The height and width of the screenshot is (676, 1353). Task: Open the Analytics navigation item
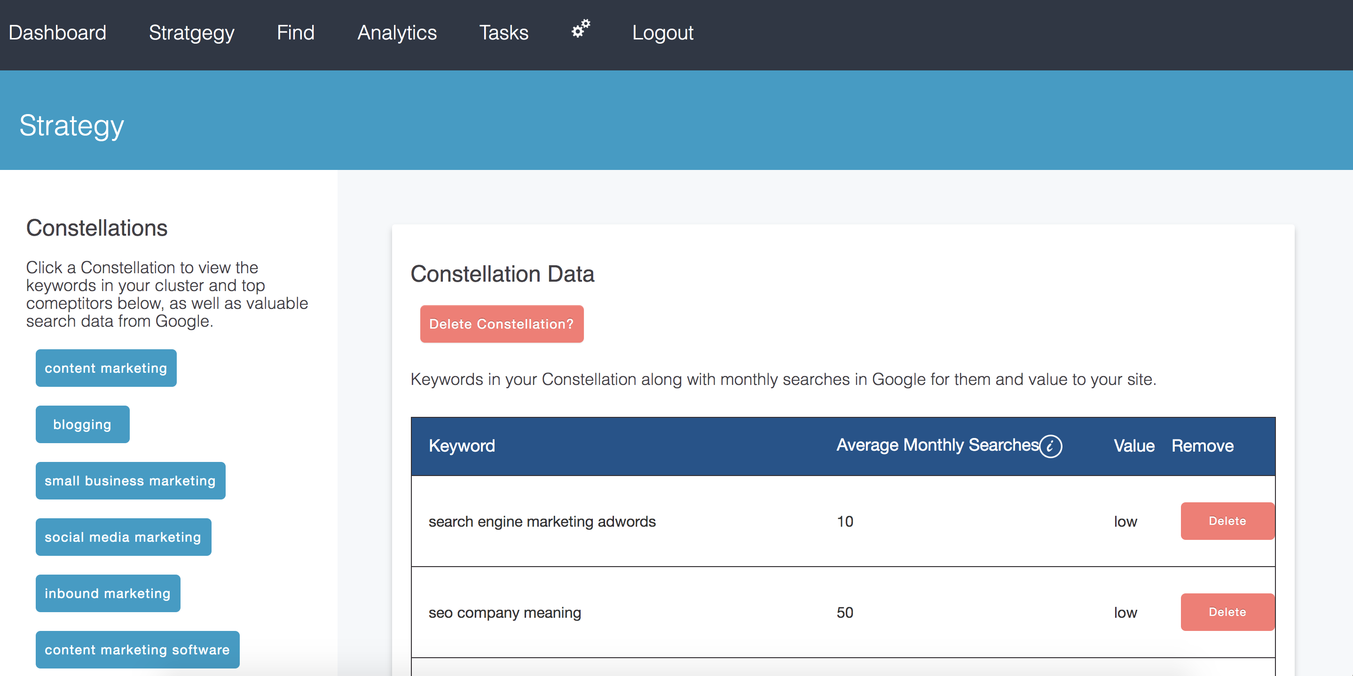[x=397, y=32]
